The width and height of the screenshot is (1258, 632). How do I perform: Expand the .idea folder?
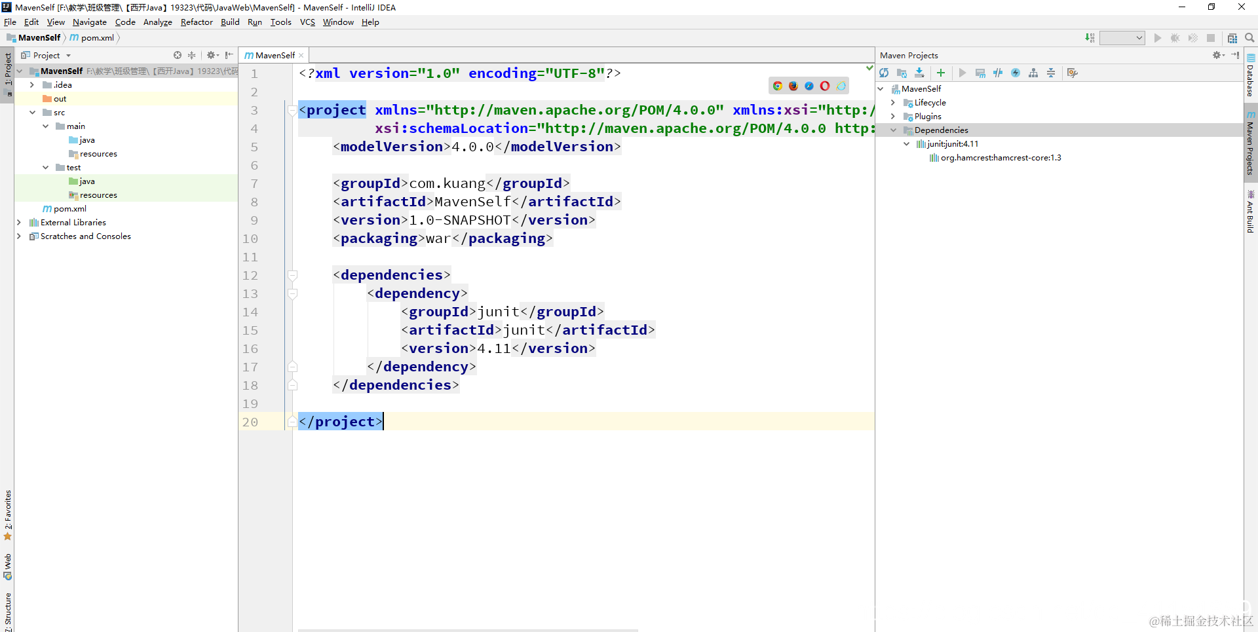31,85
